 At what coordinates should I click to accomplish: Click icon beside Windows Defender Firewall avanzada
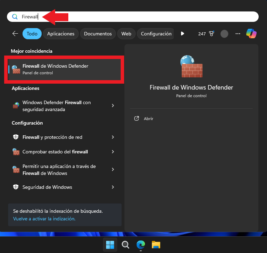click(x=16, y=106)
